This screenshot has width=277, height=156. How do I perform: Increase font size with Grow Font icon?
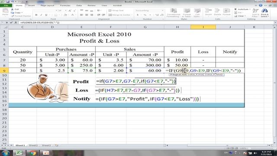(x=70, y=10)
